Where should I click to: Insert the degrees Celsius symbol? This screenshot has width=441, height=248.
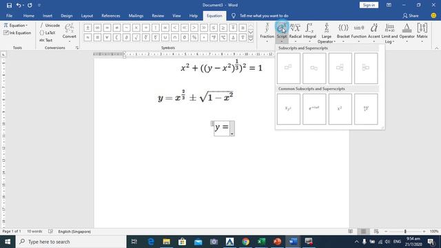tap(223, 37)
